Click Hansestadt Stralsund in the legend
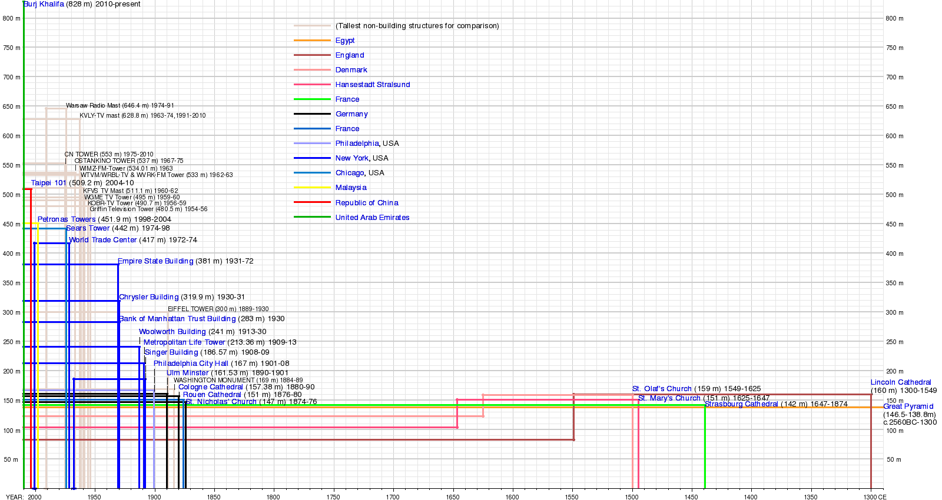The height and width of the screenshot is (500, 942). [x=373, y=85]
